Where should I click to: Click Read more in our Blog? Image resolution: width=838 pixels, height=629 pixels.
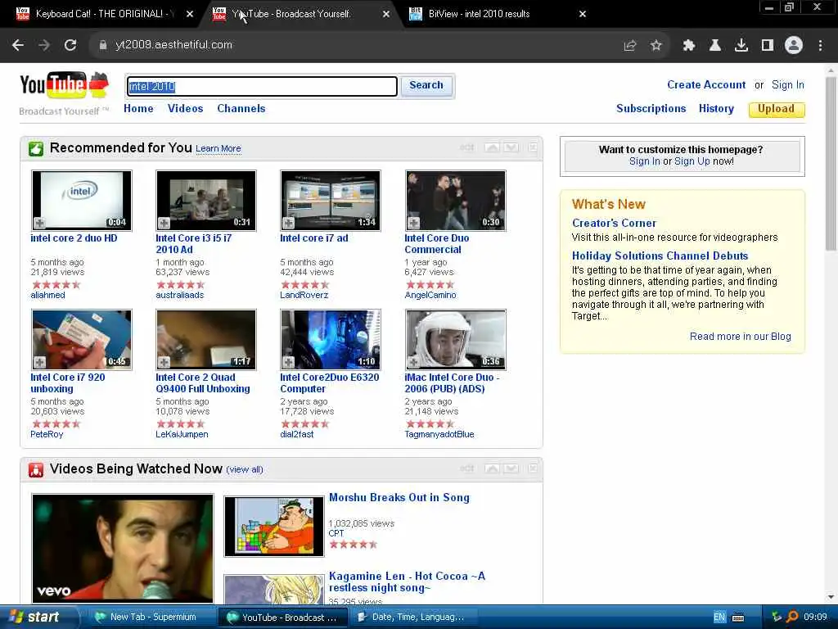740,337
